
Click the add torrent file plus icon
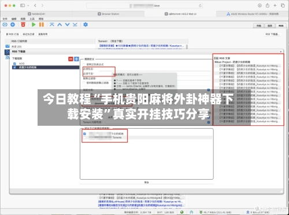pos(13,24)
